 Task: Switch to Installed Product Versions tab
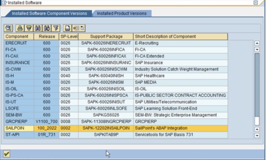(122, 13)
